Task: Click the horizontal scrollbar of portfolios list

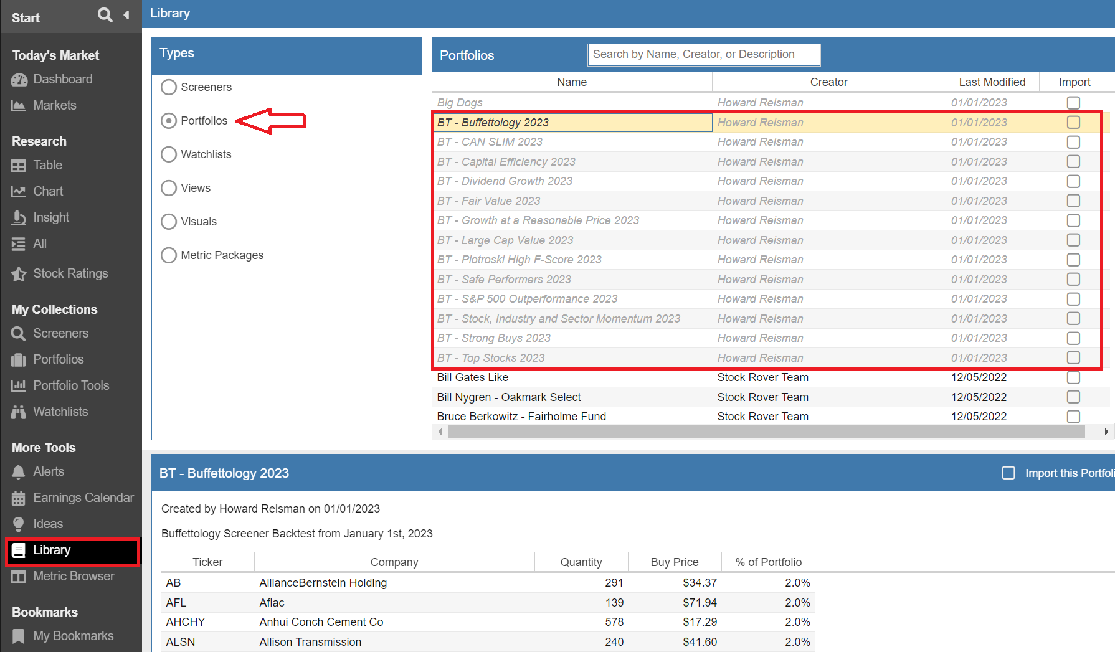Action: tap(766, 432)
